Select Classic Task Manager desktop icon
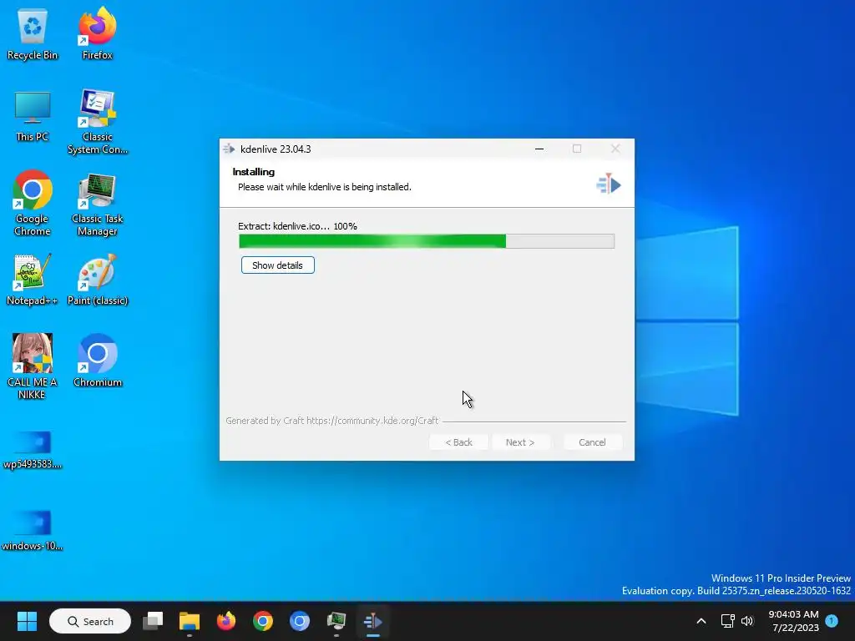 point(97,204)
